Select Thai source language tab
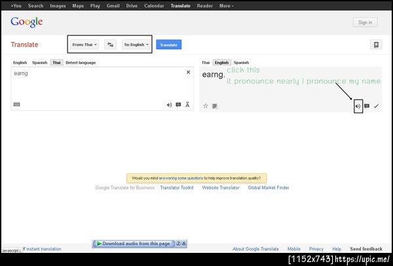Screen dimensions: 393x266 click(x=56, y=63)
